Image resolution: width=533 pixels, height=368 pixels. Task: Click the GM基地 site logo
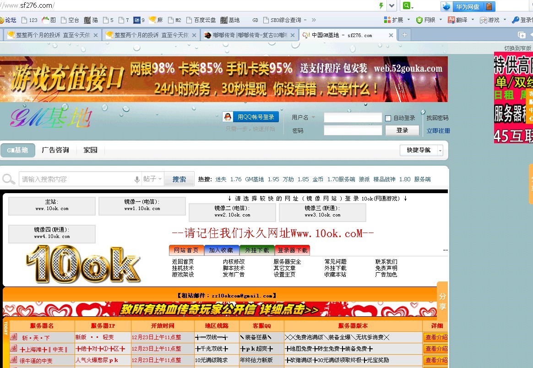pyautogui.click(x=51, y=118)
